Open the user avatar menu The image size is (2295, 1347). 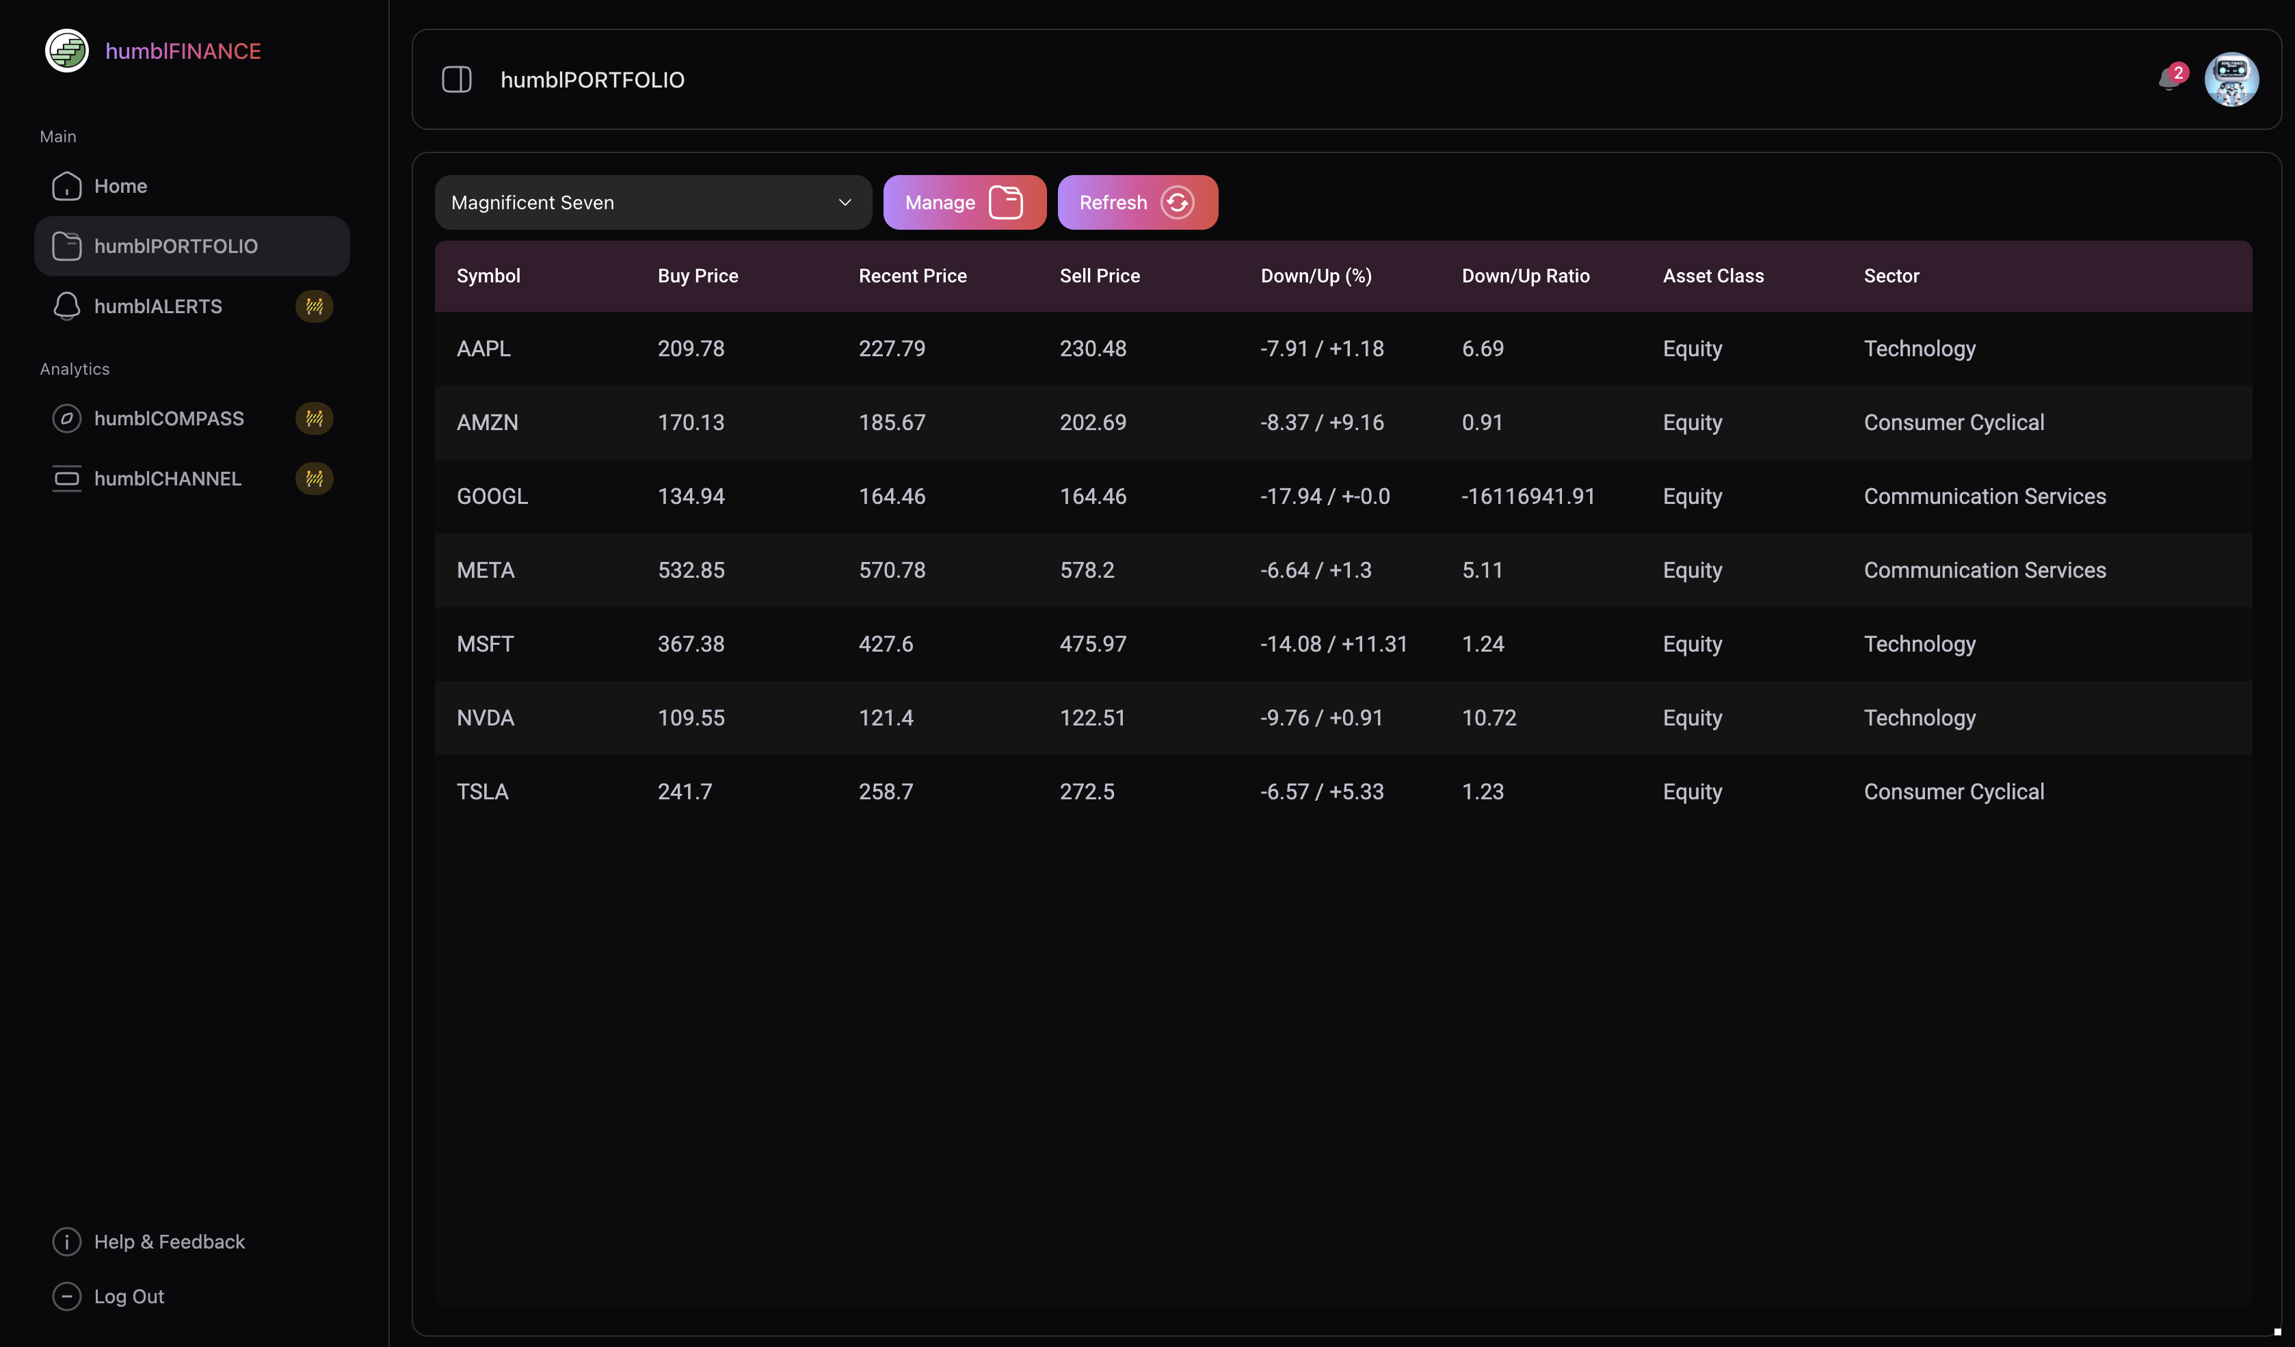tap(2230, 79)
